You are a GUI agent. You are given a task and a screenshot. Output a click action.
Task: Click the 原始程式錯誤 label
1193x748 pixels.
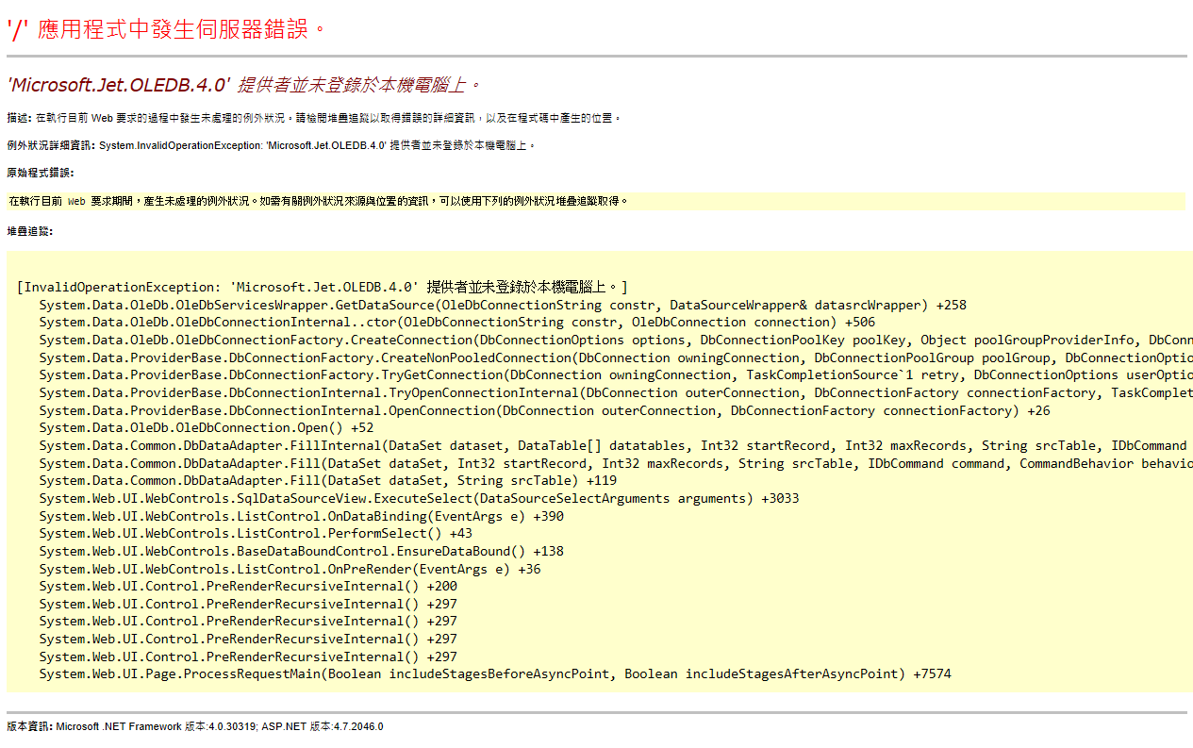click(x=40, y=173)
